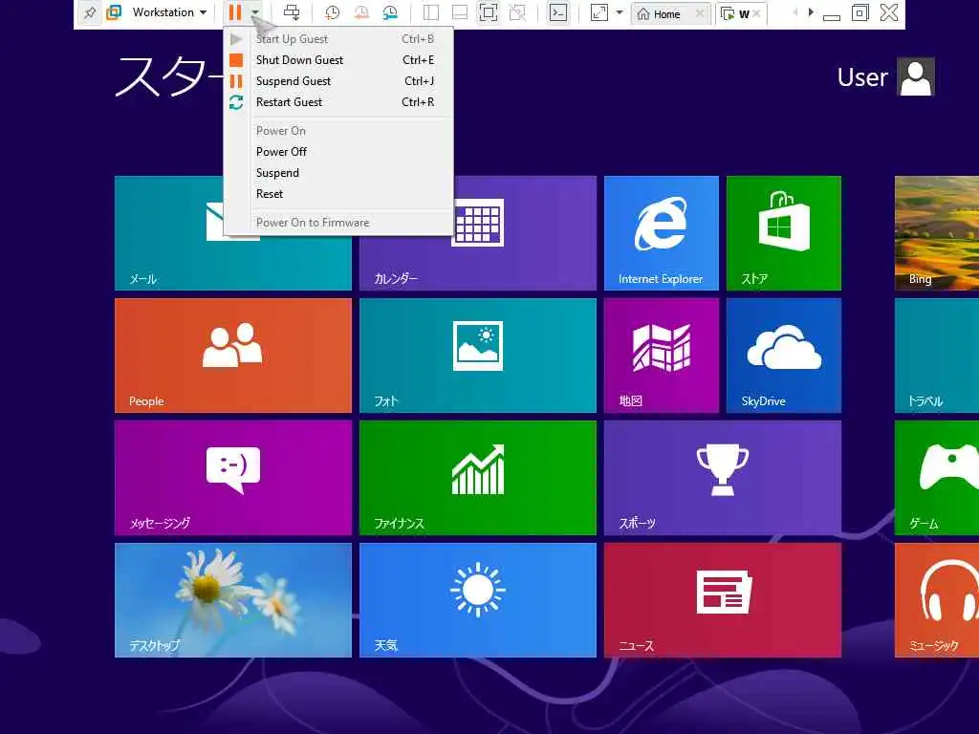Click the revert to snapshot icon
Image resolution: width=979 pixels, height=734 pixels.
[360, 12]
